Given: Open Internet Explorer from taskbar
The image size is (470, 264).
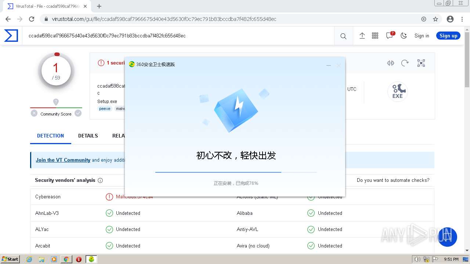Looking at the screenshot, I should (29, 259).
